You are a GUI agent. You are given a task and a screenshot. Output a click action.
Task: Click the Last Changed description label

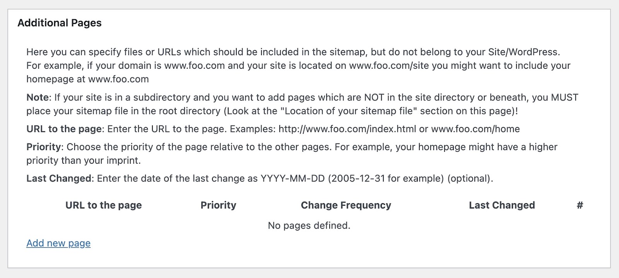58,178
